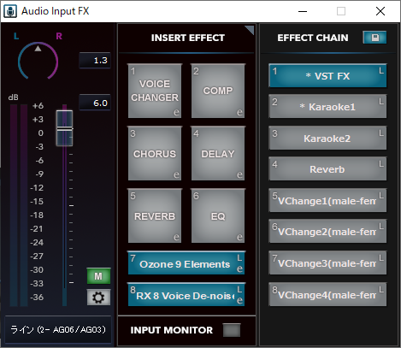401x348 pixels.
Task: Toggle the green M mute button
Action: pos(98,276)
